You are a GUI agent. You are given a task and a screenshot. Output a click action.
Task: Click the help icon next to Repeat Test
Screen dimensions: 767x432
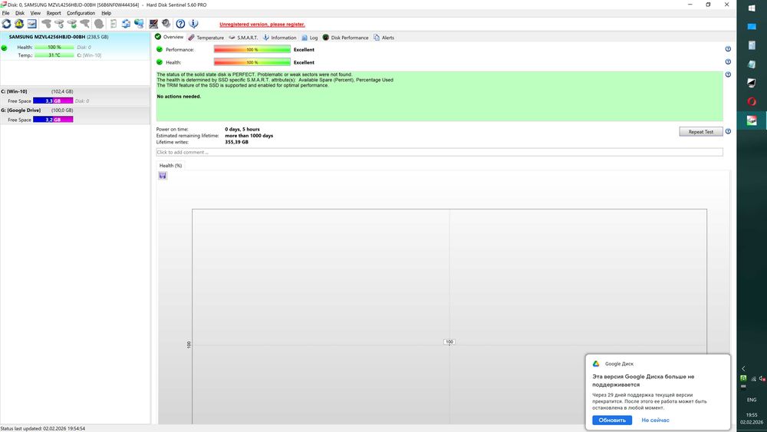728,131
